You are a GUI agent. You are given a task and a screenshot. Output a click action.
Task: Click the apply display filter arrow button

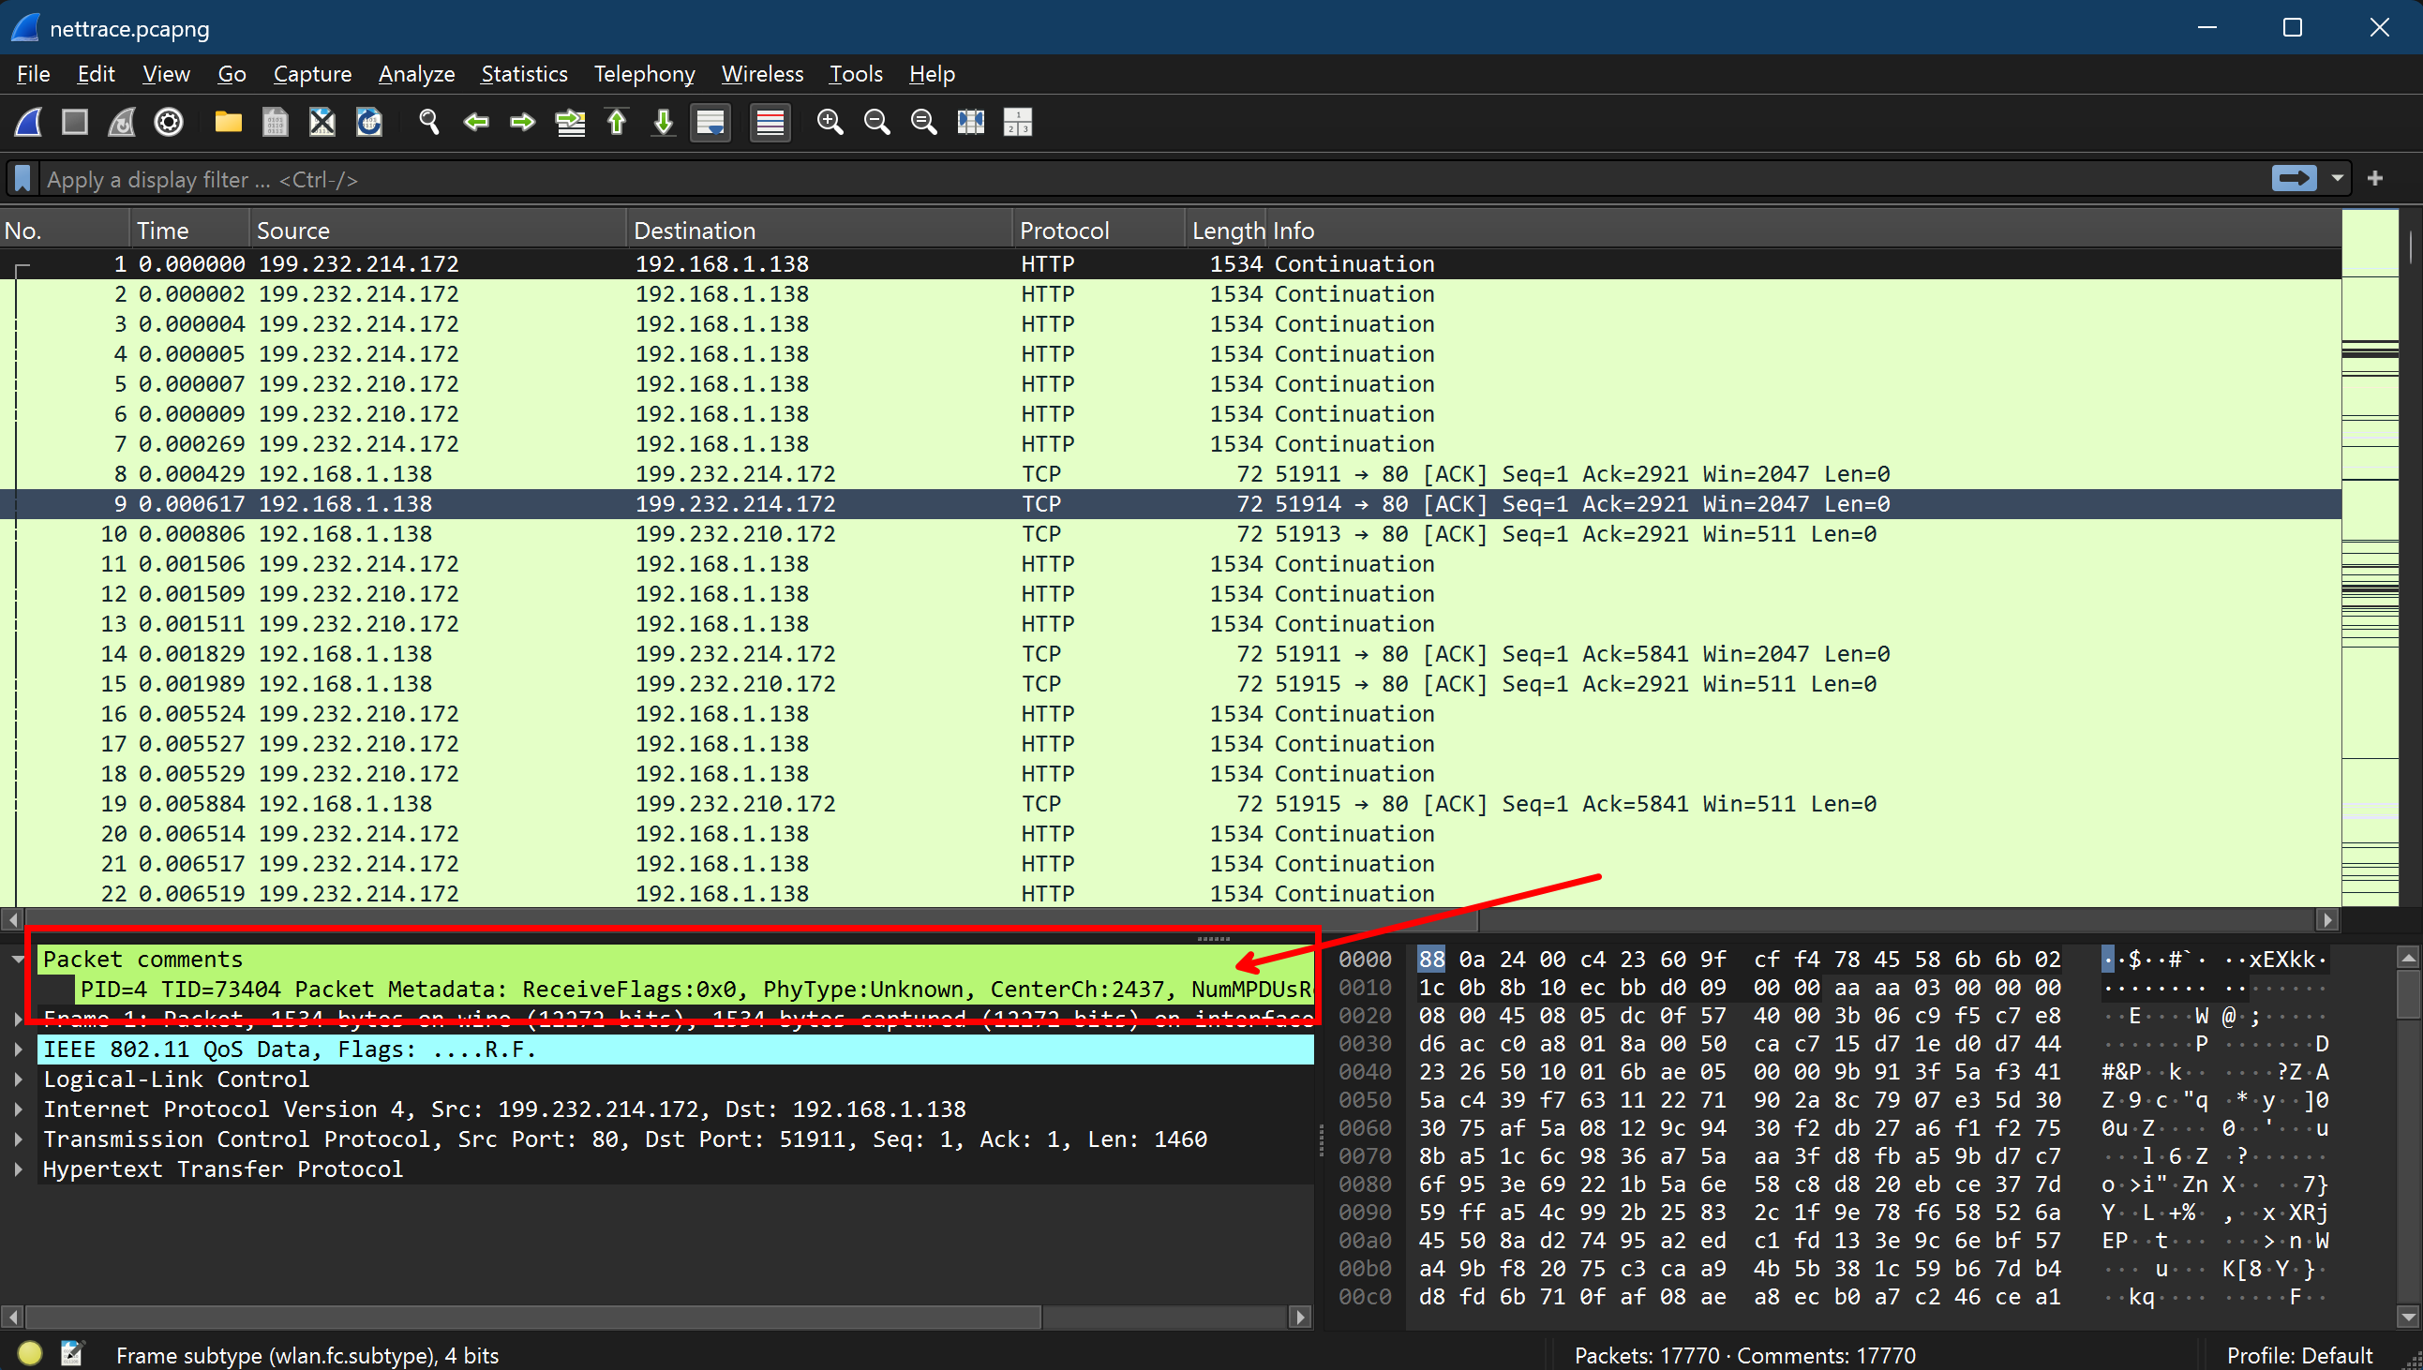[x=2294, y=179]
